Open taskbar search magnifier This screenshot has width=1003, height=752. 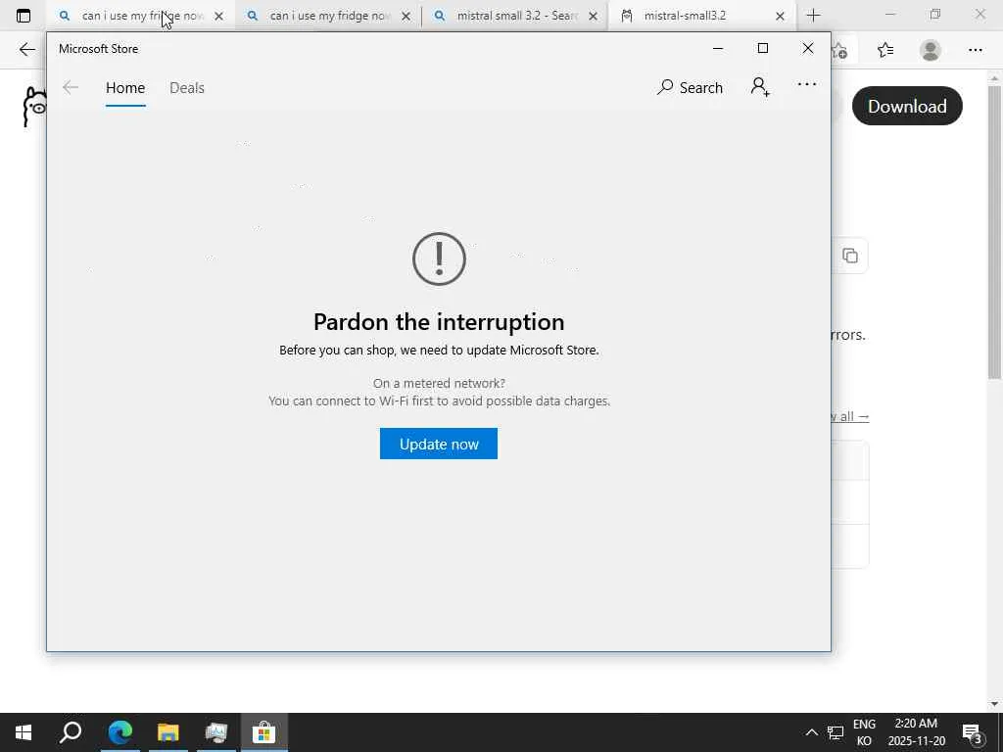point(71,732)
